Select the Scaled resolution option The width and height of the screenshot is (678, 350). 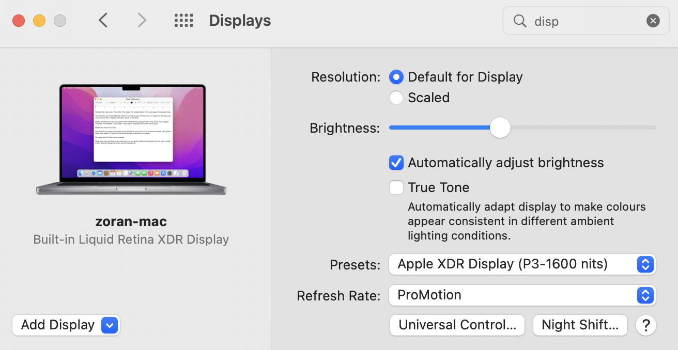click(396, 98)
